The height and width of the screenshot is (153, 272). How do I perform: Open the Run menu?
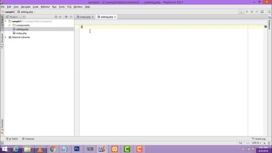[54, 7]
